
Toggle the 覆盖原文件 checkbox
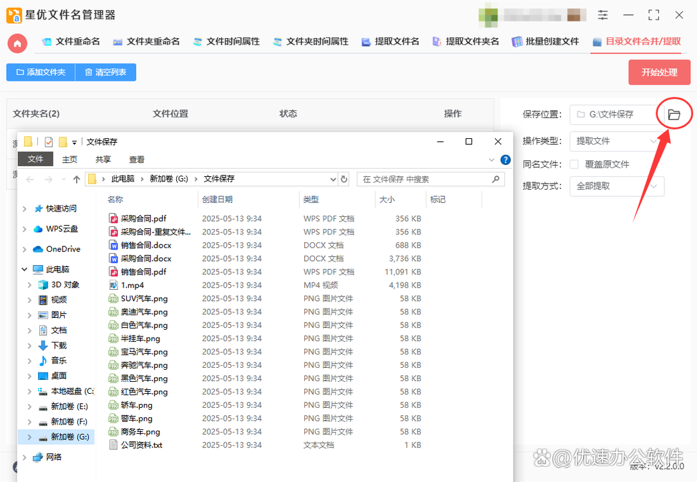point(574,164)
